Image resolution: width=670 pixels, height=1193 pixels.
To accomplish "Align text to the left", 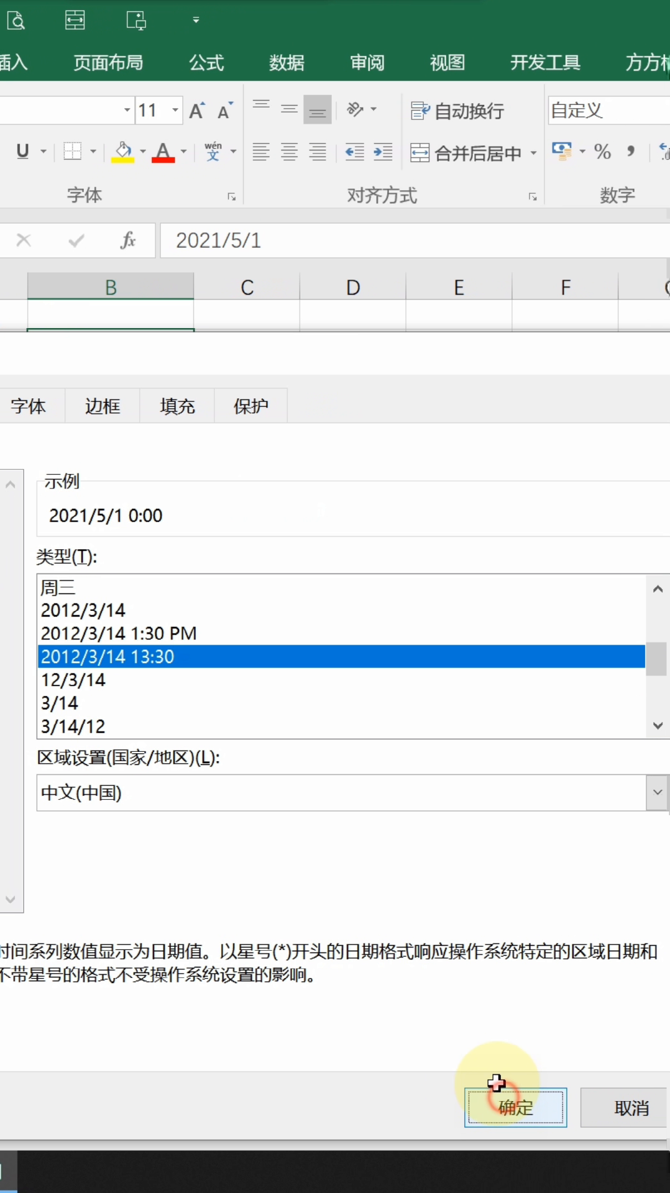I will point(261,152).
